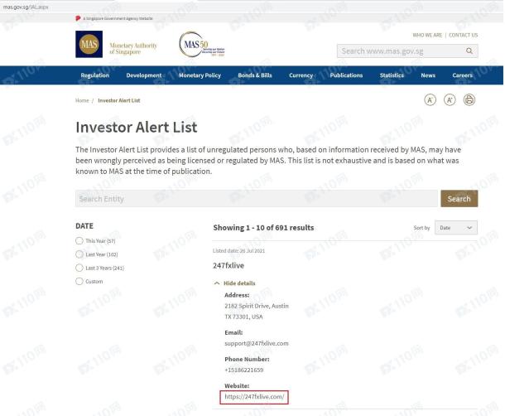This screenshot has height=416, width=505.
Task: Open the Statistics menu
Action: point(392,75)
